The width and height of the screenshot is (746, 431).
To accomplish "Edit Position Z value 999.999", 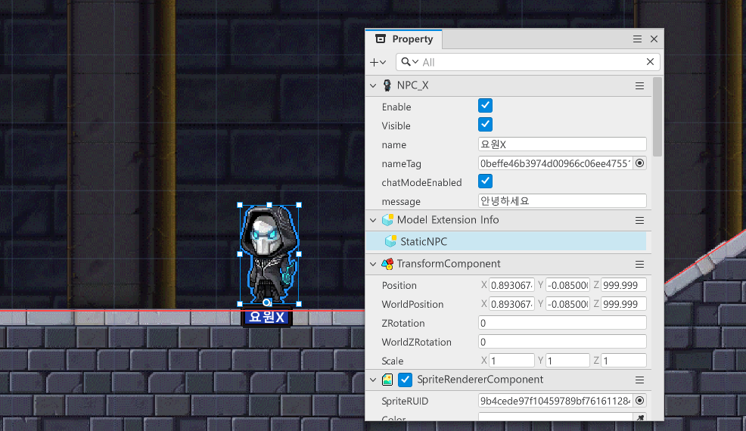I will tap(623, 285).
